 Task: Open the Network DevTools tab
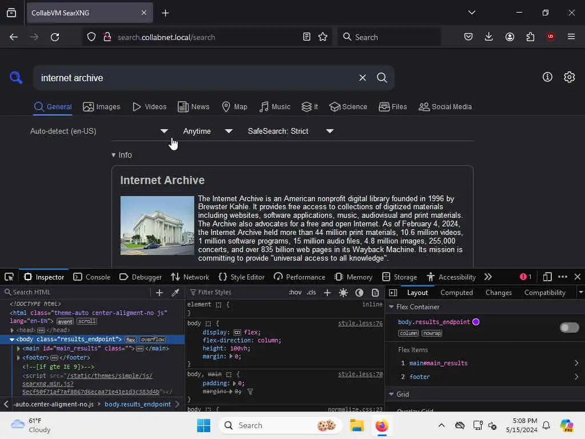click(190, 277)
